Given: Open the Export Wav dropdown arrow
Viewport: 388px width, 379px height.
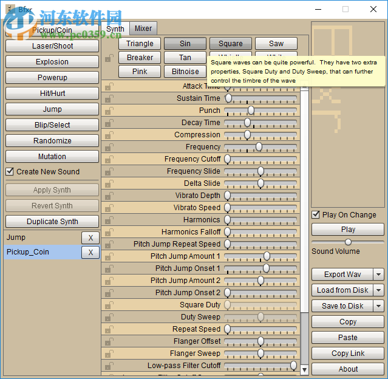Looking at the screenshot, I should click(379, 275).
